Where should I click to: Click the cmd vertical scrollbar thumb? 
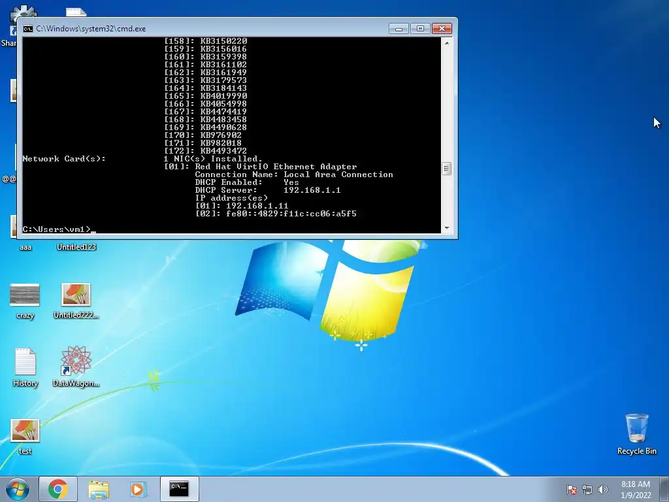(x=447, y=169)
